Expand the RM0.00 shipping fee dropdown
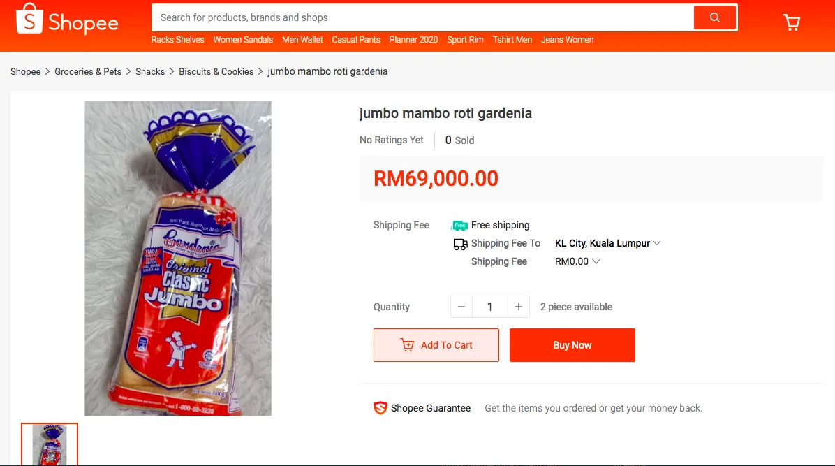 click(577, 261)
